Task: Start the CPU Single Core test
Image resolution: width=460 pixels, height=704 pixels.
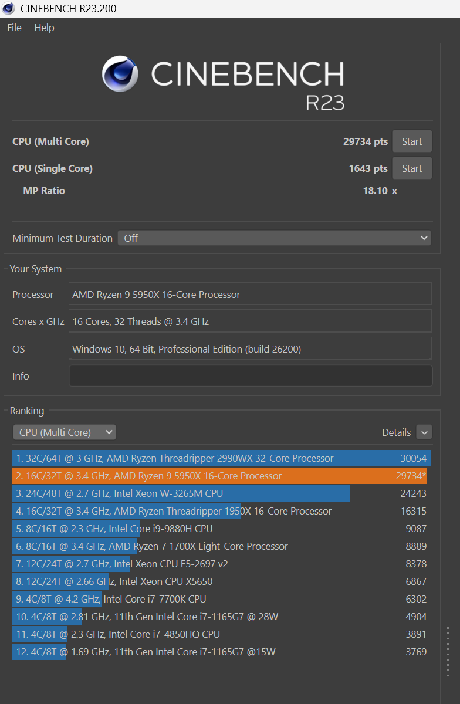Action: tap(412, 168)
